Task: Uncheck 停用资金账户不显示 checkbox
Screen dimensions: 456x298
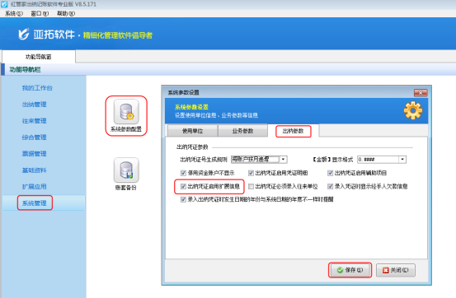Action: (x=183, y=173)
